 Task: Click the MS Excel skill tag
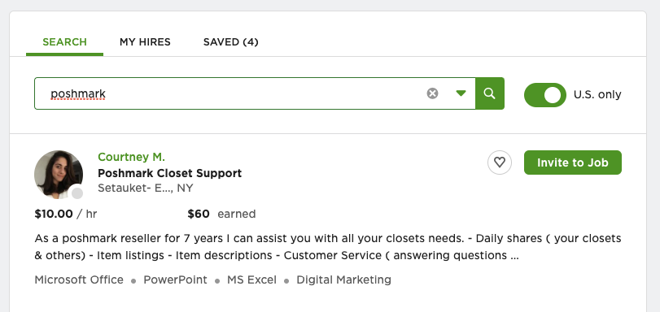coord(251,279)
